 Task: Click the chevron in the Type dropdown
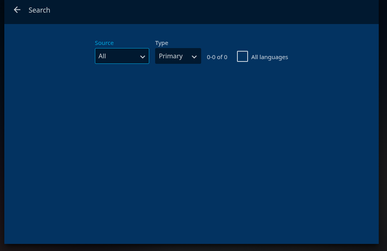click(194, 57)
